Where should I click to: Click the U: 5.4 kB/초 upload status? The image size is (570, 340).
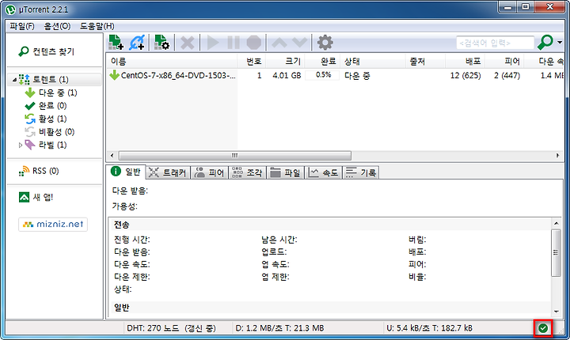coord(429,328)
